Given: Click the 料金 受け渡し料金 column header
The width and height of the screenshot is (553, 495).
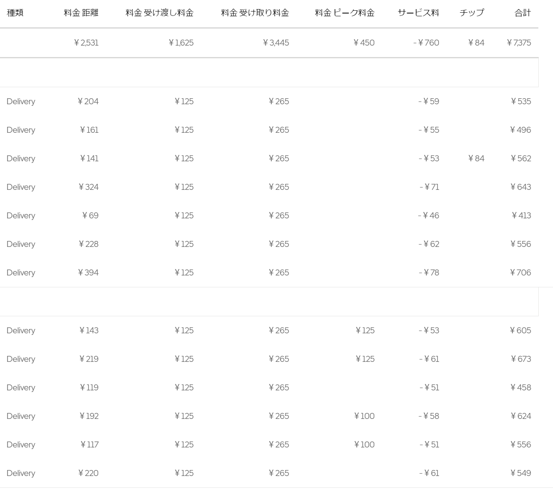Looking at the screenshot, I should point(160,13).
